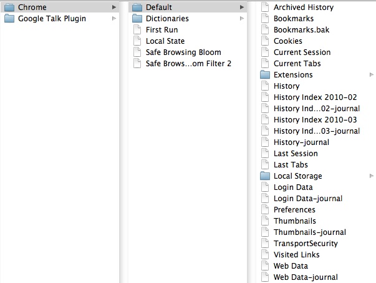Select the Chrome folder icon
Image resolution: width=376 pixels, height=283 pixels.
[9, 7]
